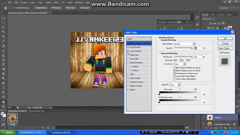Toggle the Preview checkbox
This screenshot has width=240, height=135.
[220, 52]
